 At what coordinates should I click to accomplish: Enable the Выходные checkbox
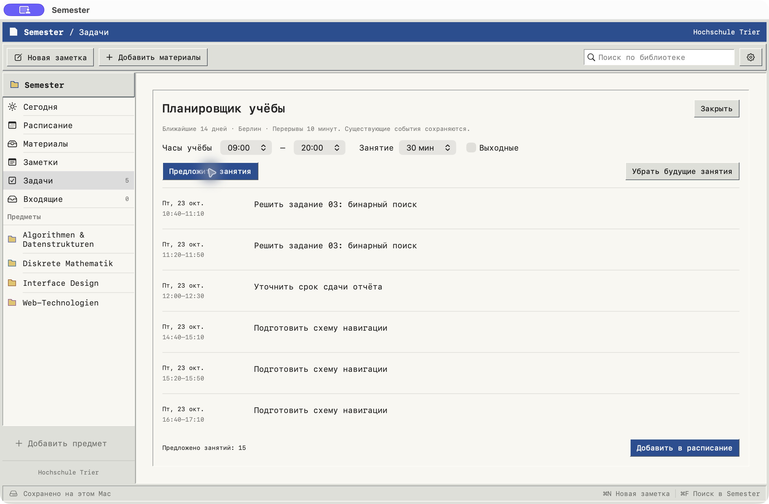(471, 148)
